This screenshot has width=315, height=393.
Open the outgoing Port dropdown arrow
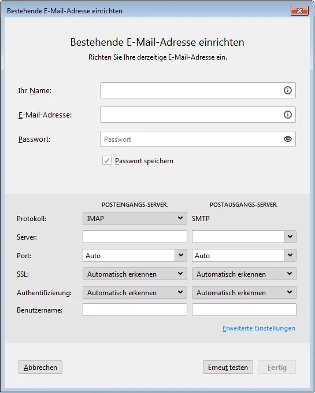(290, 255)
